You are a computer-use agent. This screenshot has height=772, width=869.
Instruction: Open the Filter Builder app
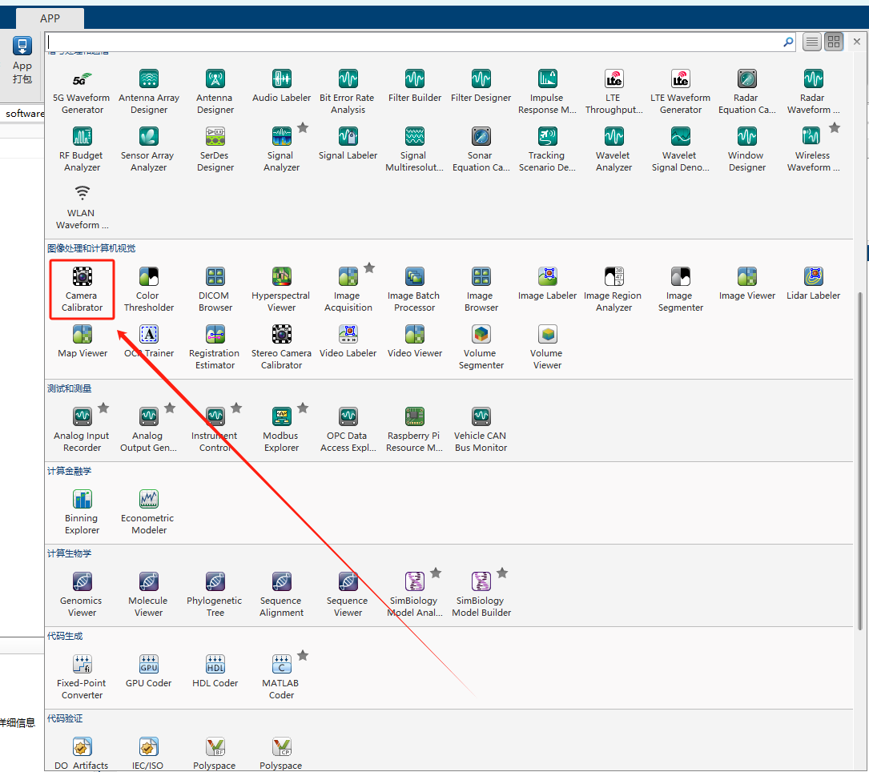415,86
